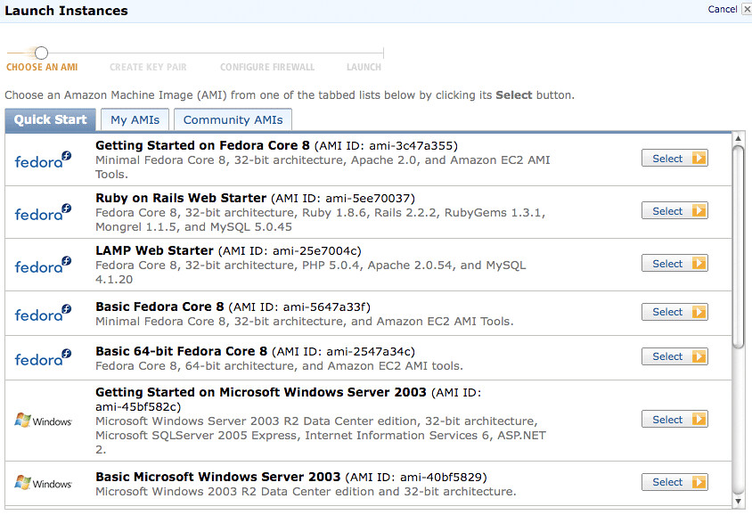The image size is (752, 515).
Task: Open the My AMIs tab
Action: 135,119
